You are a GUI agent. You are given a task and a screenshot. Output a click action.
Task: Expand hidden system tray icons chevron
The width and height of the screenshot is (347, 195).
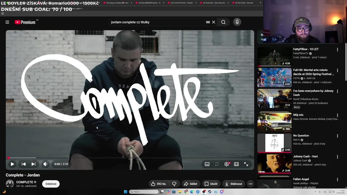pyautogui.click(x=315, y=192)
